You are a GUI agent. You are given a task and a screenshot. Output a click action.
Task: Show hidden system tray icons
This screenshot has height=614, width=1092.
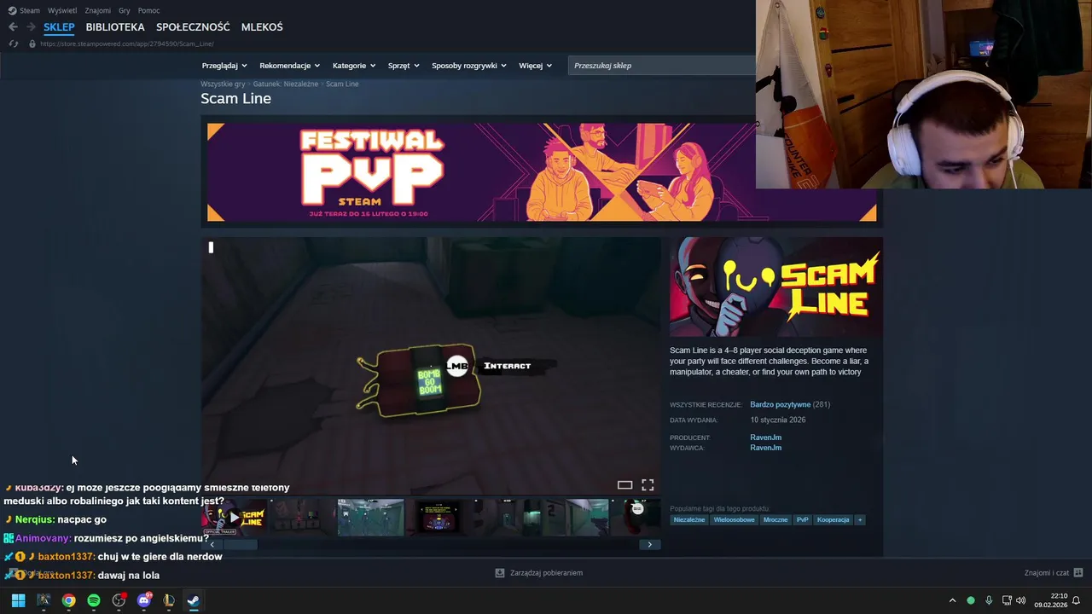953,600
